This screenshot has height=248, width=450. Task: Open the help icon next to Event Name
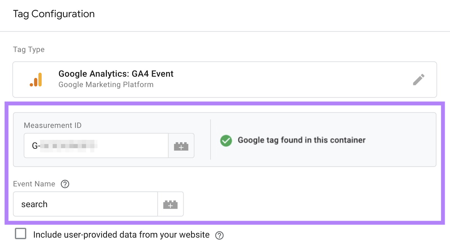coord(65,184)
